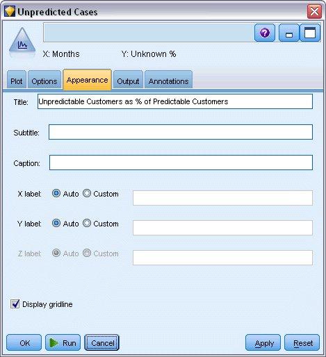Click the Unpredicted Cases title bar icon
The height and width of the screenshot is (357, 326).
point(10,11)
